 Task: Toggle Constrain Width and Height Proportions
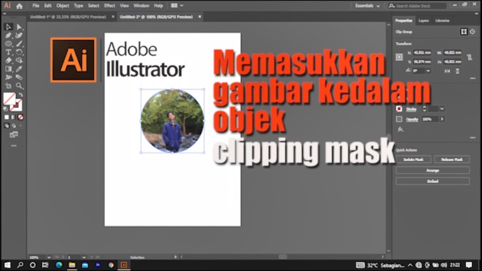click(x=469, y=57)
